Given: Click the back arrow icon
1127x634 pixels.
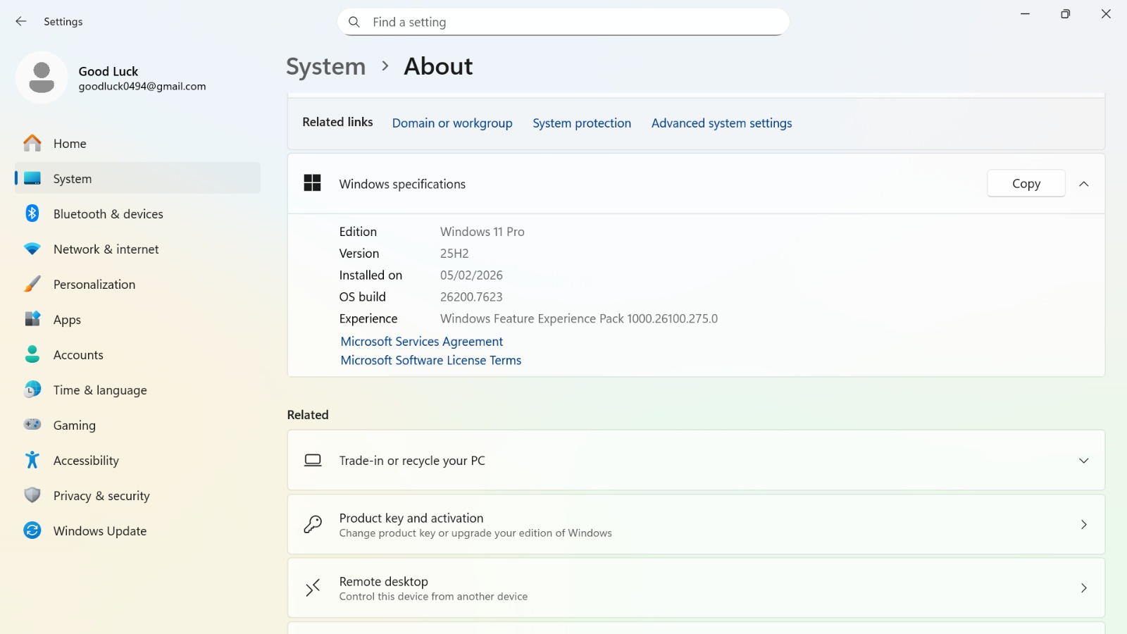Looking at the screenshot, I should point(21,22).
